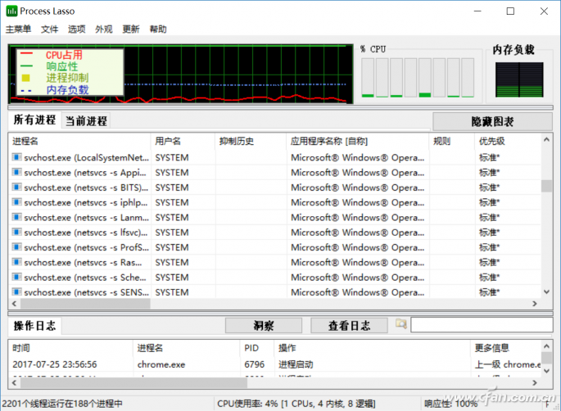This screenshot has height=411, width=561.
Task: Click the 内存负载 memory load meter
Action: point(519,79)
